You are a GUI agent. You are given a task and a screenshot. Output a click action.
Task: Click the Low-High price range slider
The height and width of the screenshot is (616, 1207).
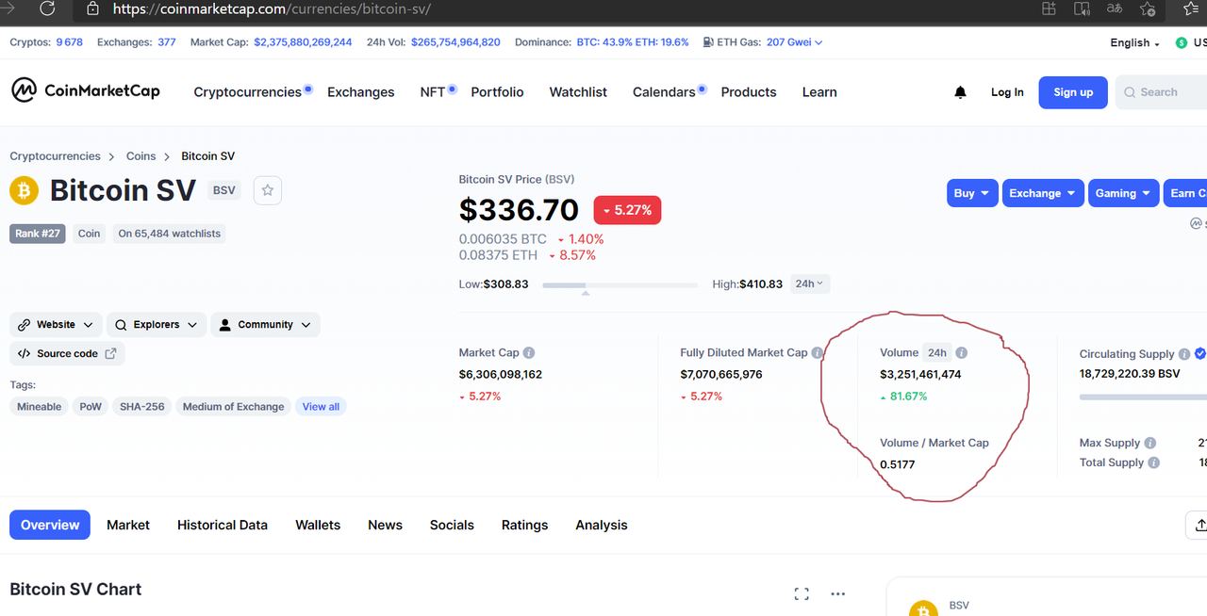point(620,284)
